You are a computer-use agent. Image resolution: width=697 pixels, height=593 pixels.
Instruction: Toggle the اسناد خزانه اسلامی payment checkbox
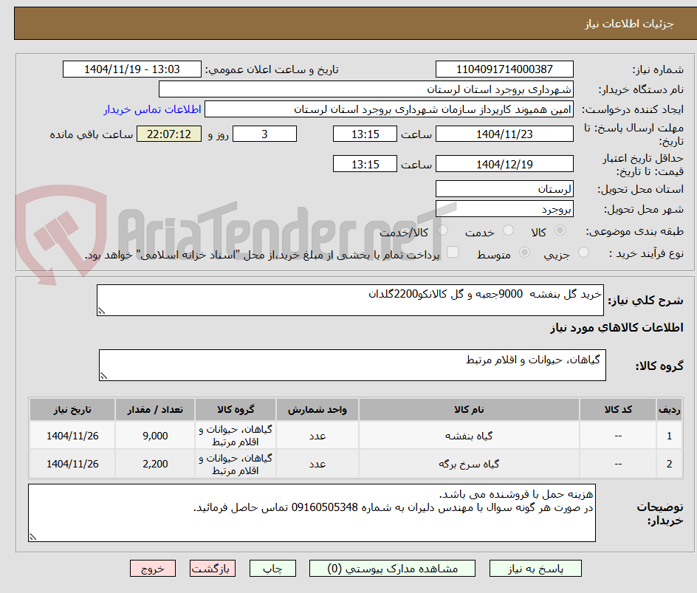point(453,252)
